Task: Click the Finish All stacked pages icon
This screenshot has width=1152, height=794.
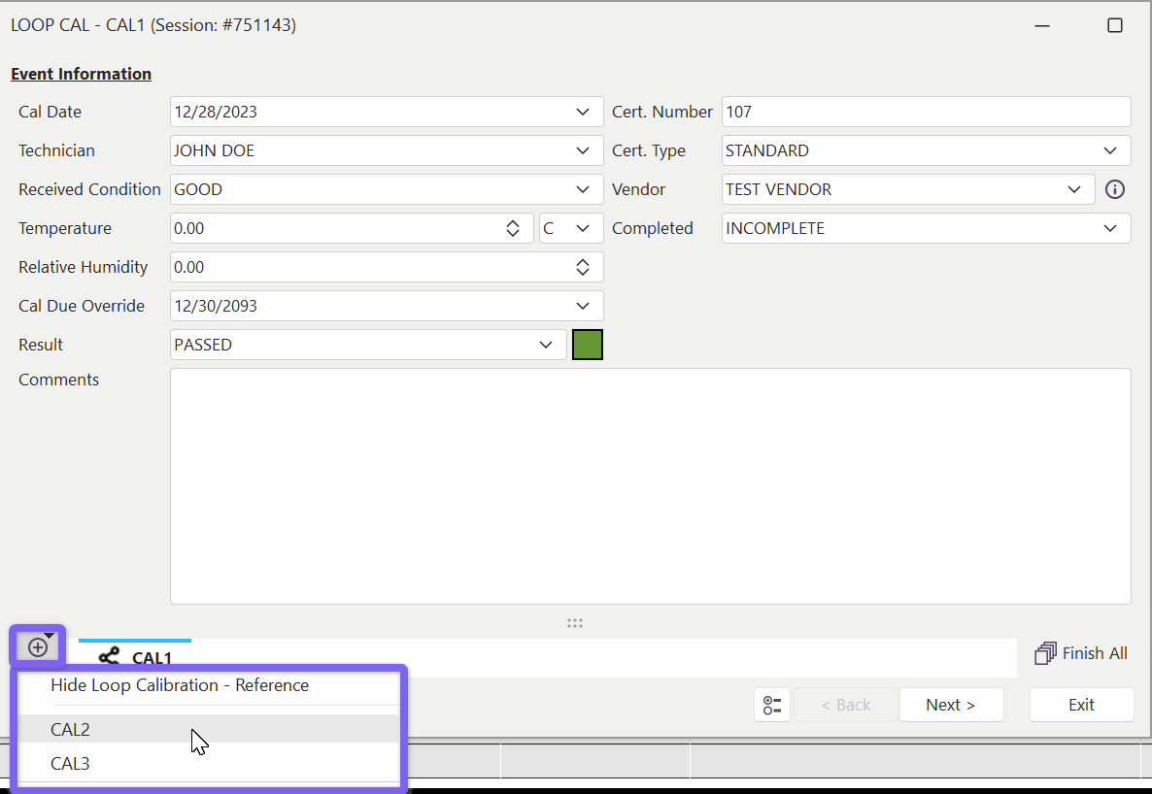Action: [1045, 653]
